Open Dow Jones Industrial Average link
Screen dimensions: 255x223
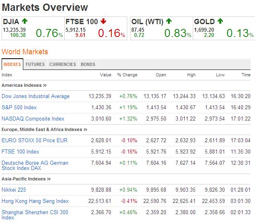(35, 96)
